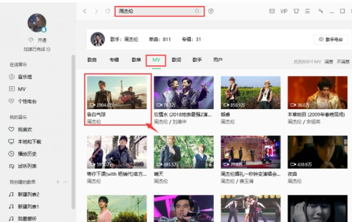Open 我喜欢 in the sidebar
352x222 pixels.
tap(20, 129)
